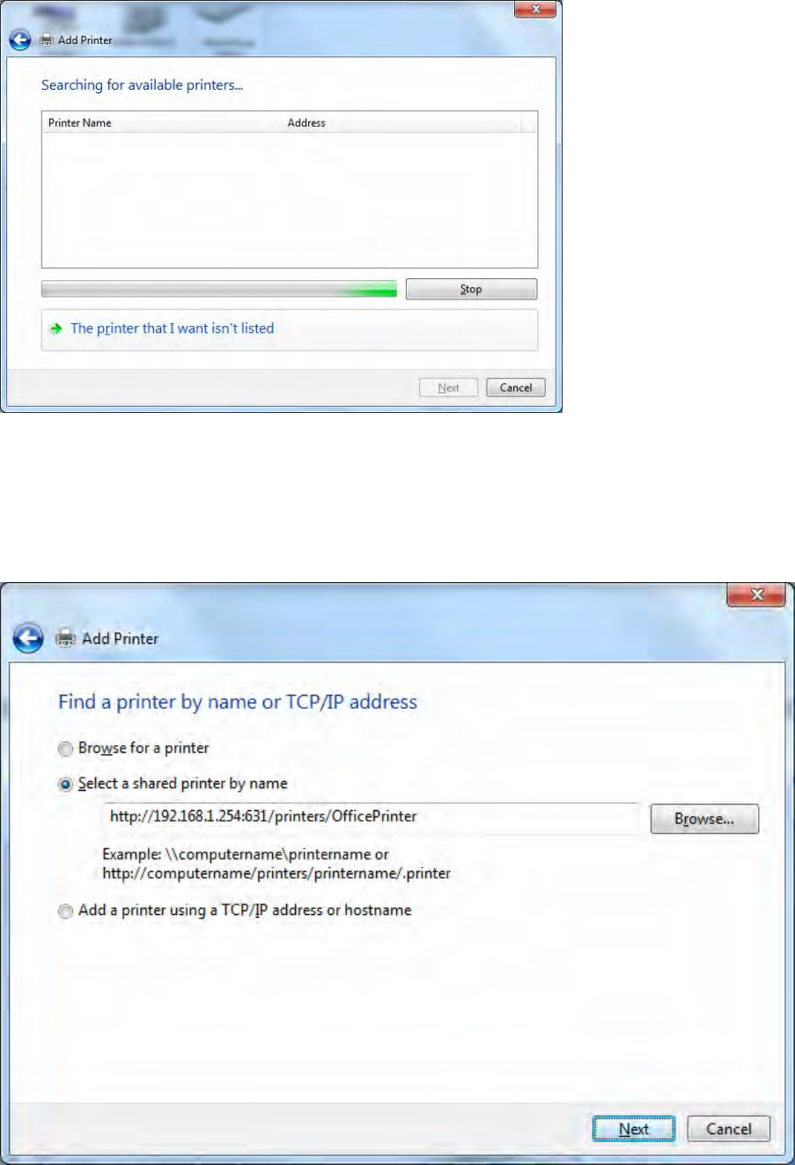Go back using upper dialog's blue arrow
The height and width of the screenshot is (1165, 795).
pos(20,40)
